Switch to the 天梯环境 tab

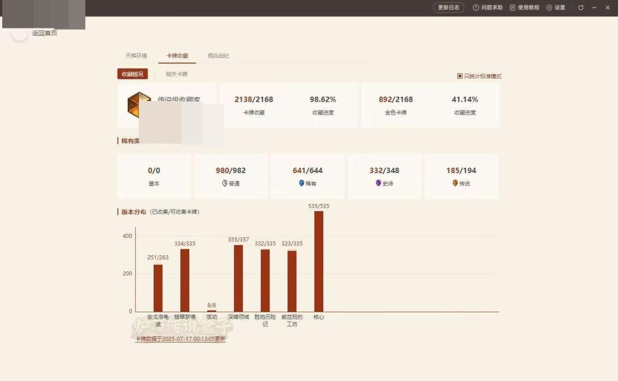(136, 56)
